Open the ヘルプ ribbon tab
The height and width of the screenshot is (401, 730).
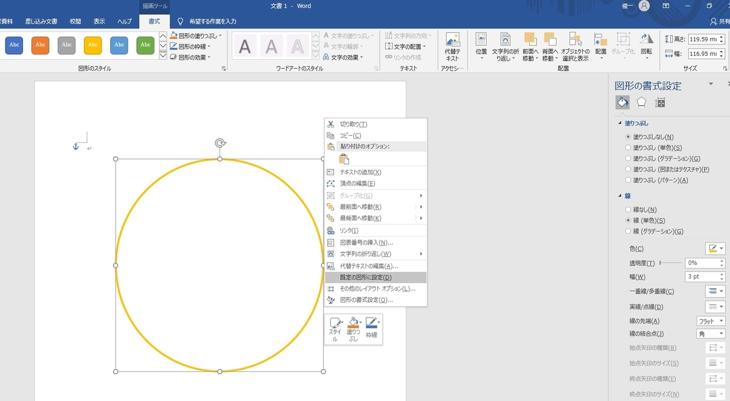125,21
